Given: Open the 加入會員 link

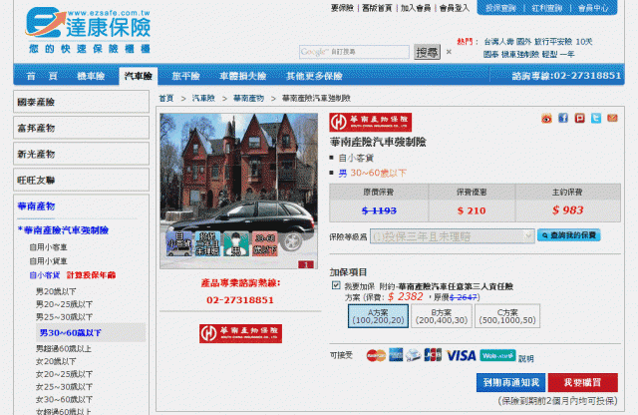Looking at the screenshot, I should [416, 8].
